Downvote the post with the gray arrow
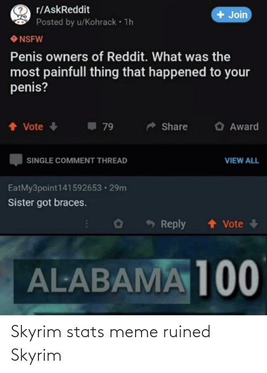This screenshot has width=267, height=373. (x=53, y=126)
